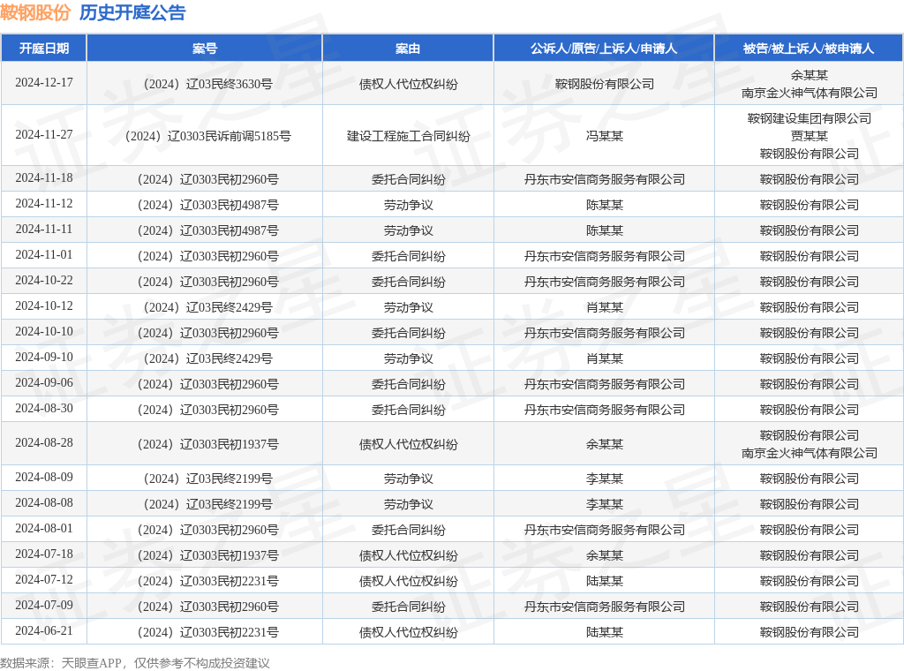Select the 开庭日期 column header
The height and width of the screenshot is (671, 904).
[44, 49]
